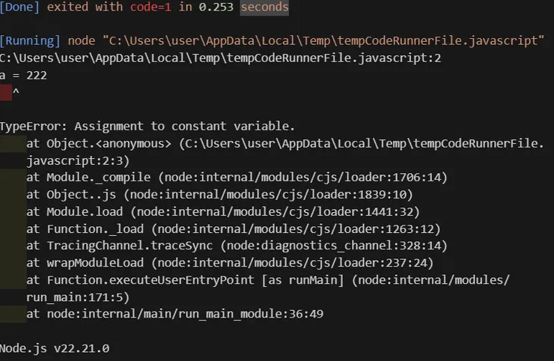Click the caret error position marker

click(16, 91)
